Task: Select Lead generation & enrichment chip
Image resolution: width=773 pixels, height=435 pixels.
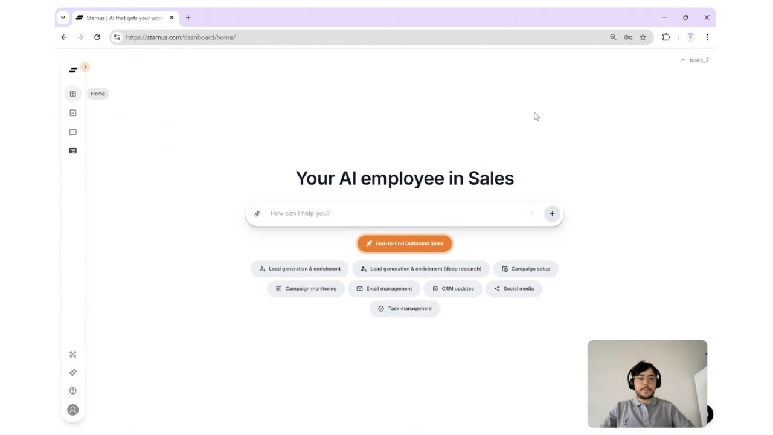Action: [300, 269]
